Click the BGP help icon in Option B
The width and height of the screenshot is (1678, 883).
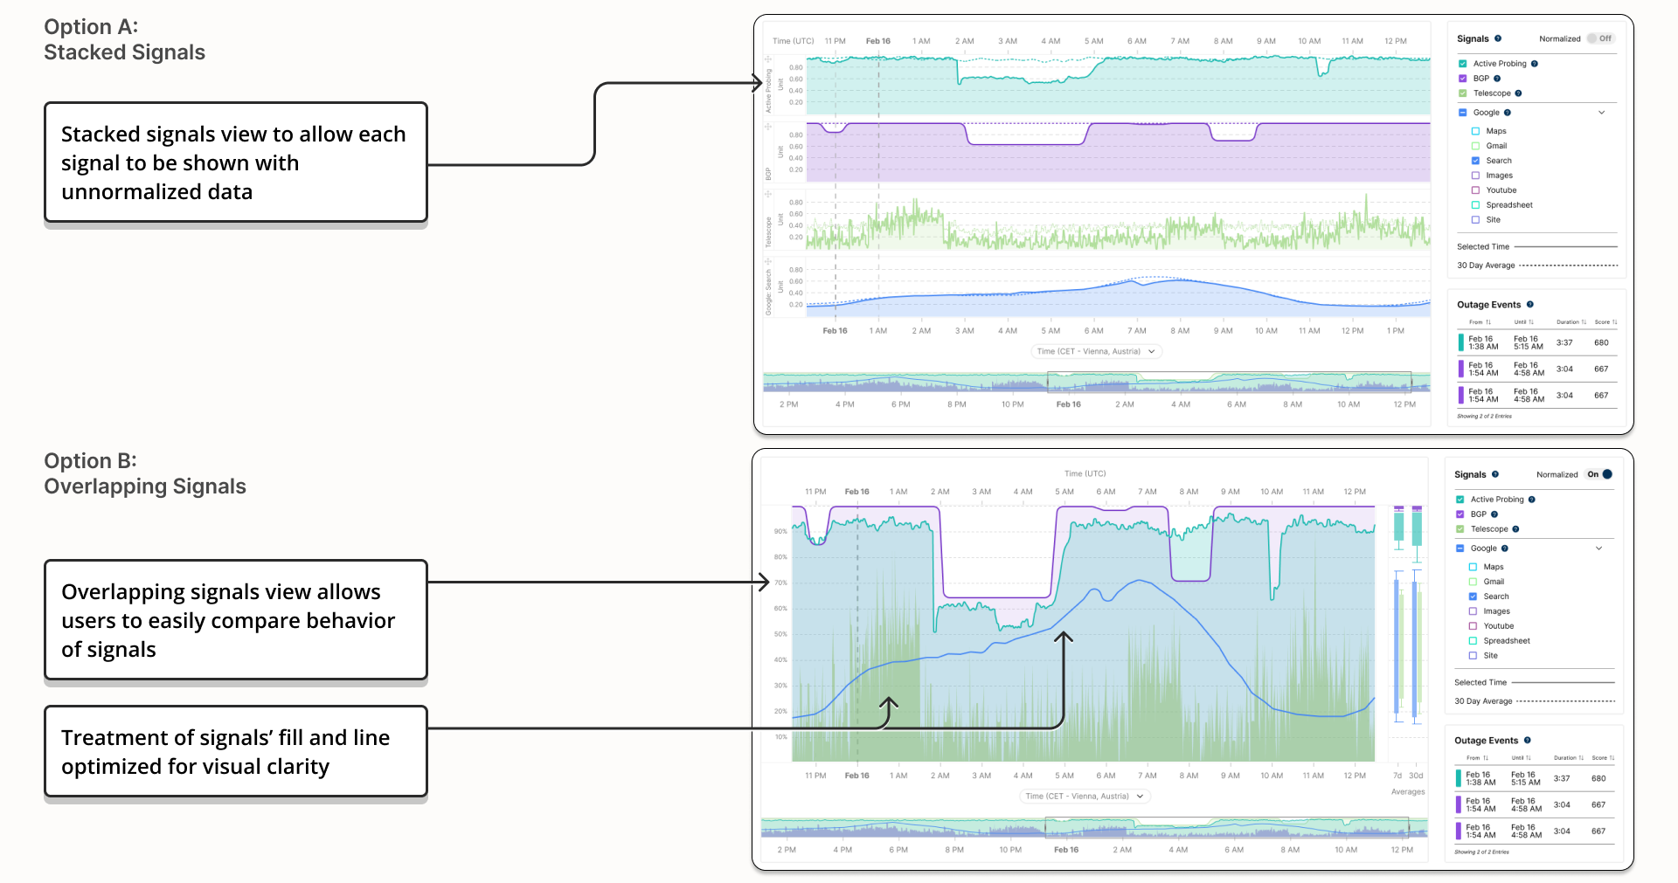click(x=1494, y=514)
